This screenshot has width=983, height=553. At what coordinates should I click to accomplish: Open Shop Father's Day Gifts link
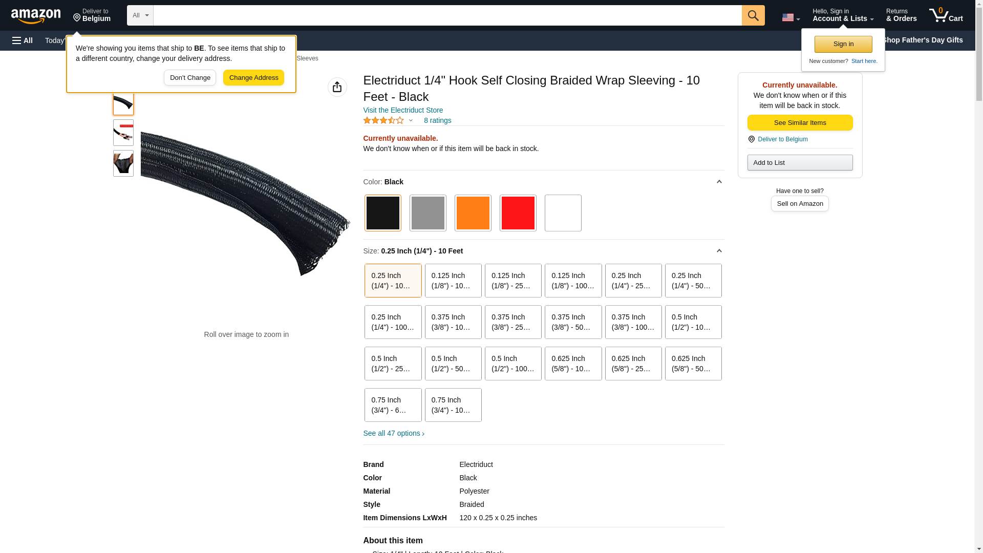coord(922,40)
